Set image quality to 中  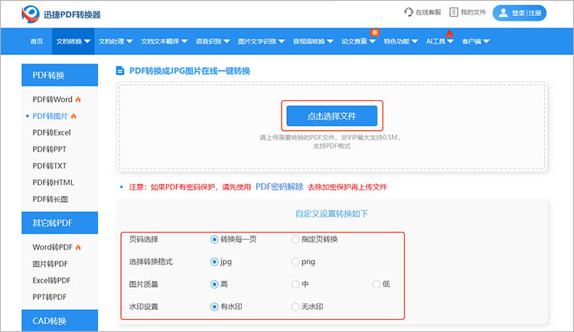tap(295, 284)
